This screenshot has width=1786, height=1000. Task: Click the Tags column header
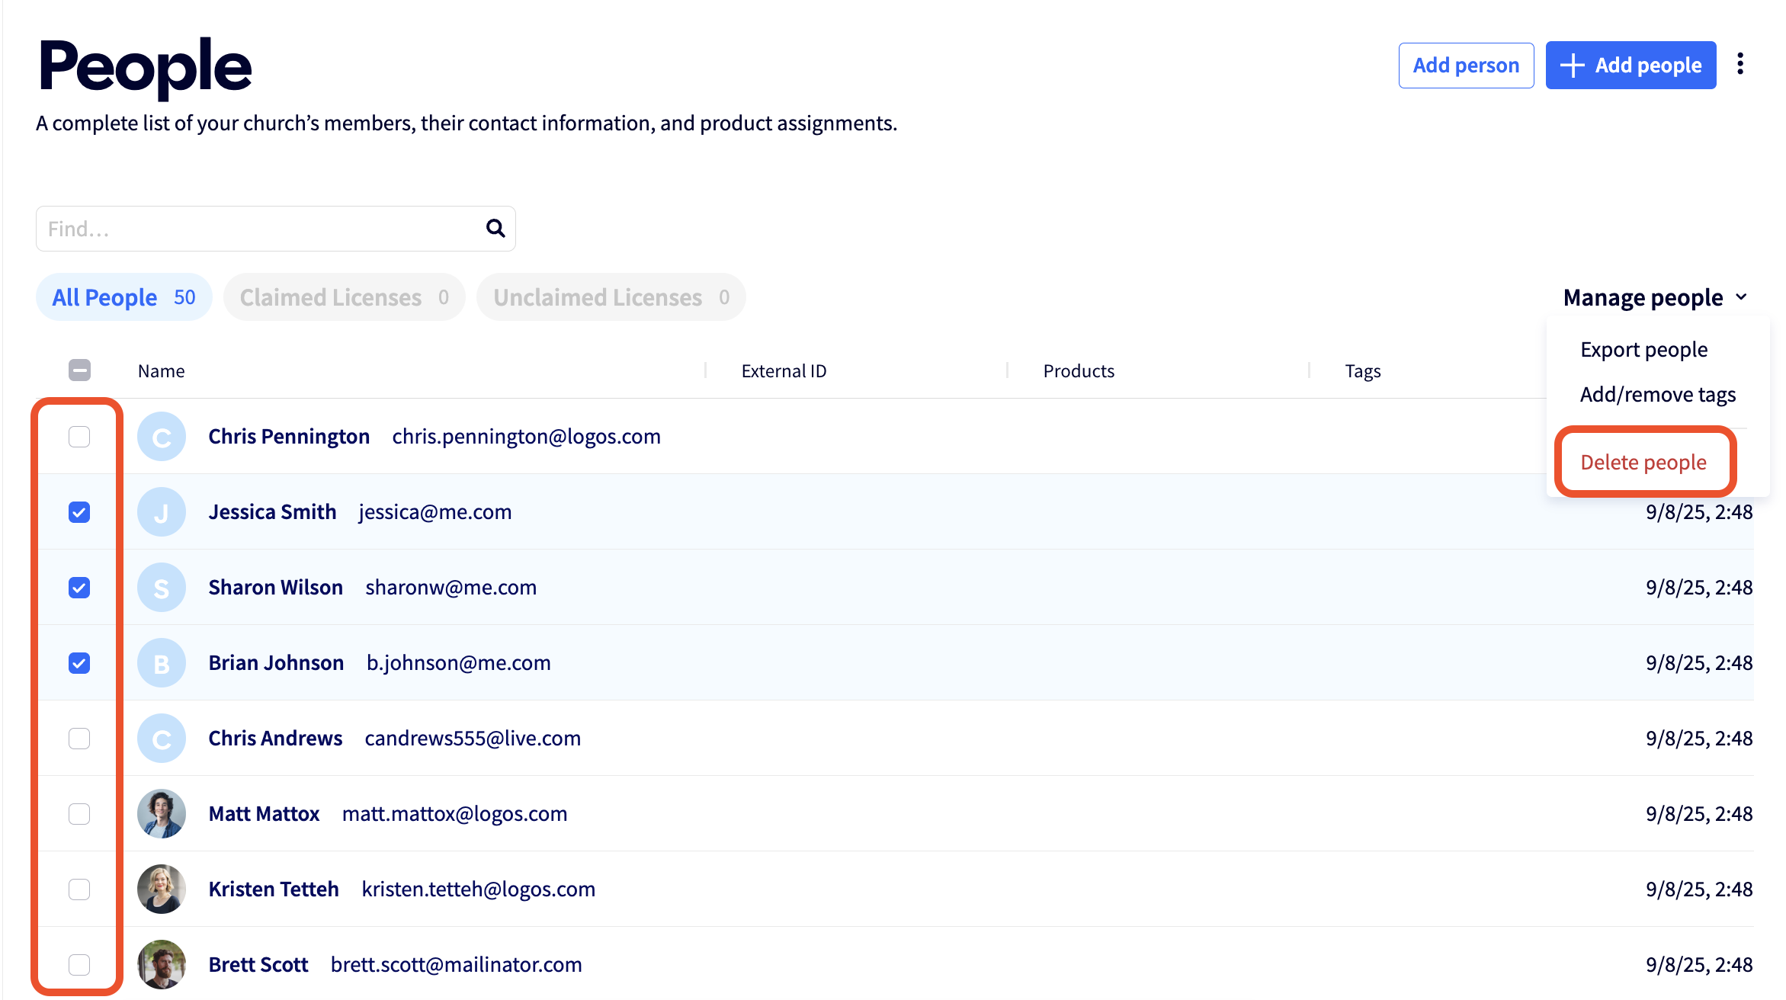pyautogui.click(x=1363, y=371)
